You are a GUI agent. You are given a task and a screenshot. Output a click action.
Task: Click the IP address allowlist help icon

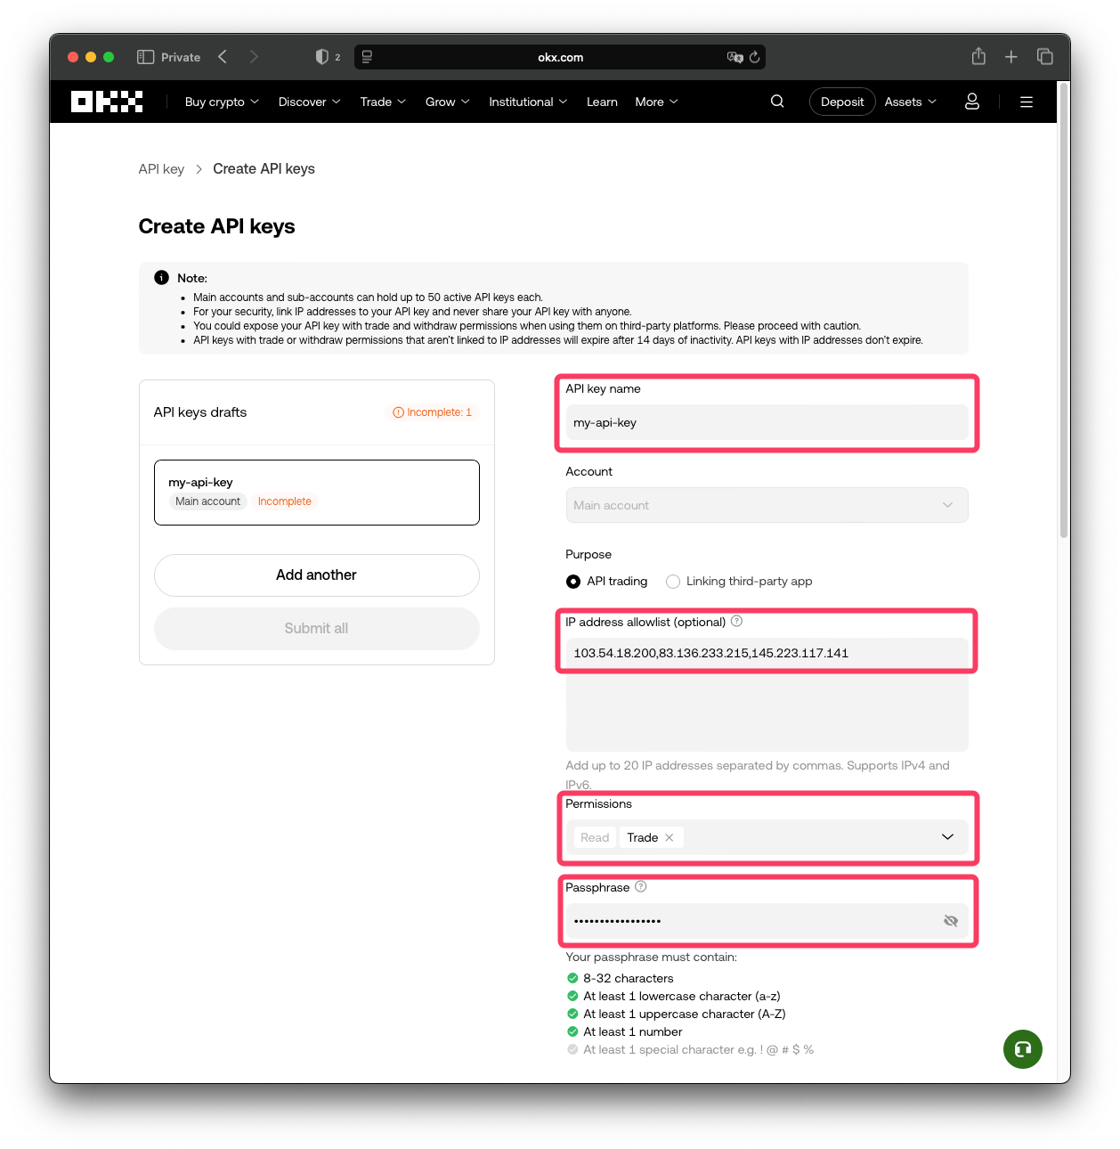coord(736,621)
